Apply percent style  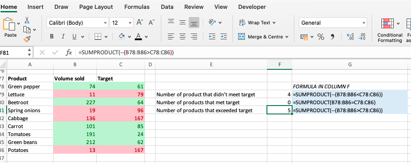[321, 37]
